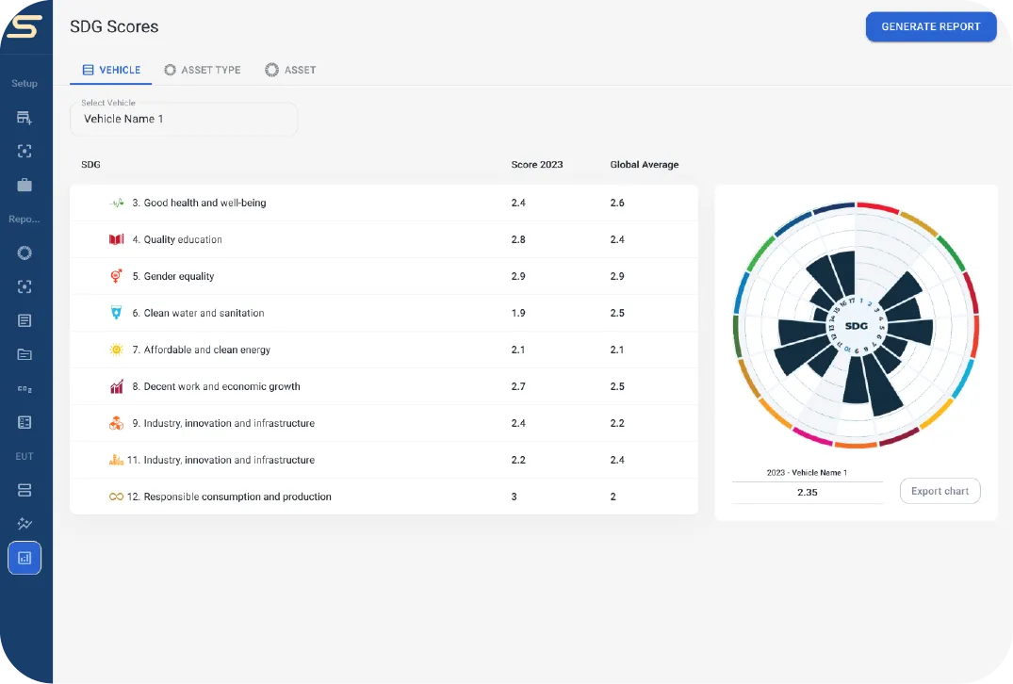Viewport: 1013px width, 684px height.
Task: Click the EUT section label in sidebar
Action: [25, 456]
